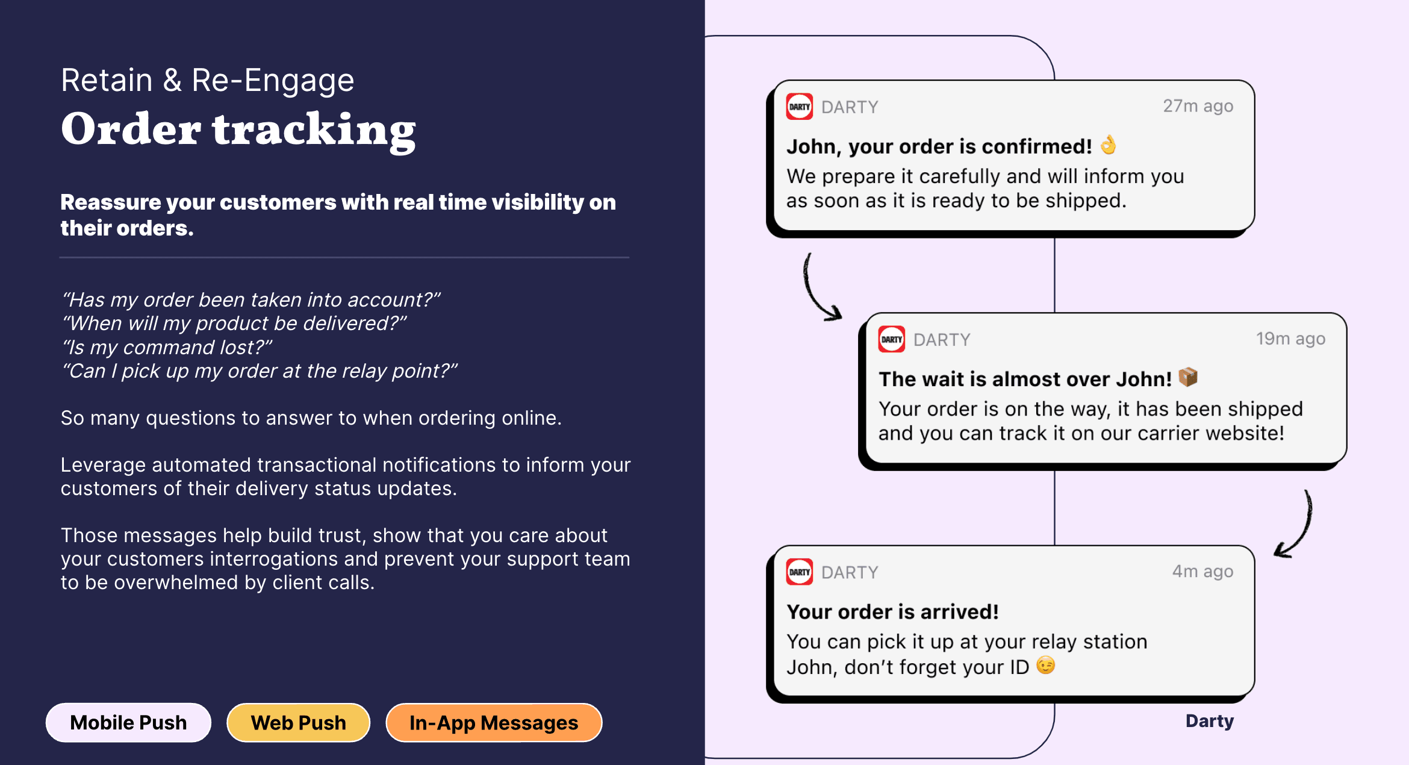The image size is (1409, 765).
Task: Click the OK hand emoji after 'order is confirmed!'
Action: pos(1109,145)
